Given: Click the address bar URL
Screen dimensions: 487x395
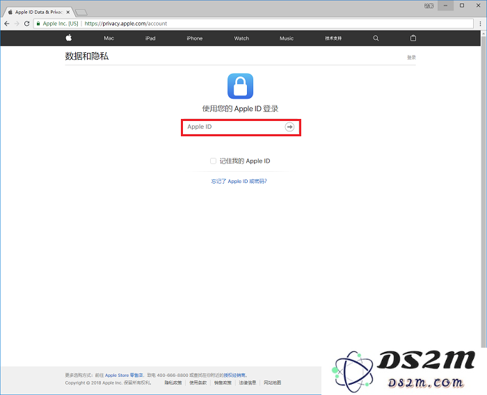Looking at the screenshot, I should [x=126, y=24].
